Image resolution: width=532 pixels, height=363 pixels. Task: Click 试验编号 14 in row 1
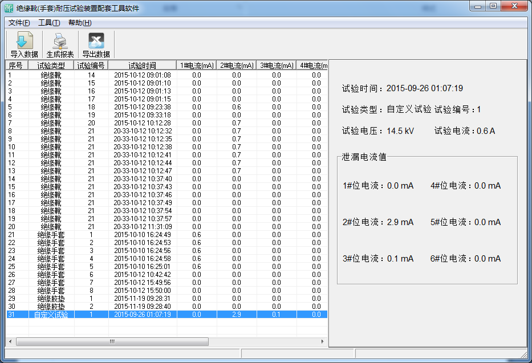tap(91, 75)
